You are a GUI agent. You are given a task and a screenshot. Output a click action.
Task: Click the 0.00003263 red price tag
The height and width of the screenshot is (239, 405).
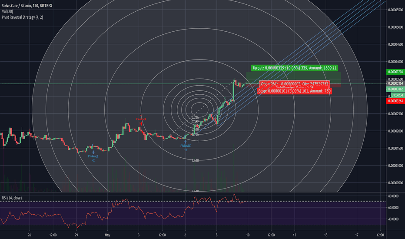(x=395, y=101)
